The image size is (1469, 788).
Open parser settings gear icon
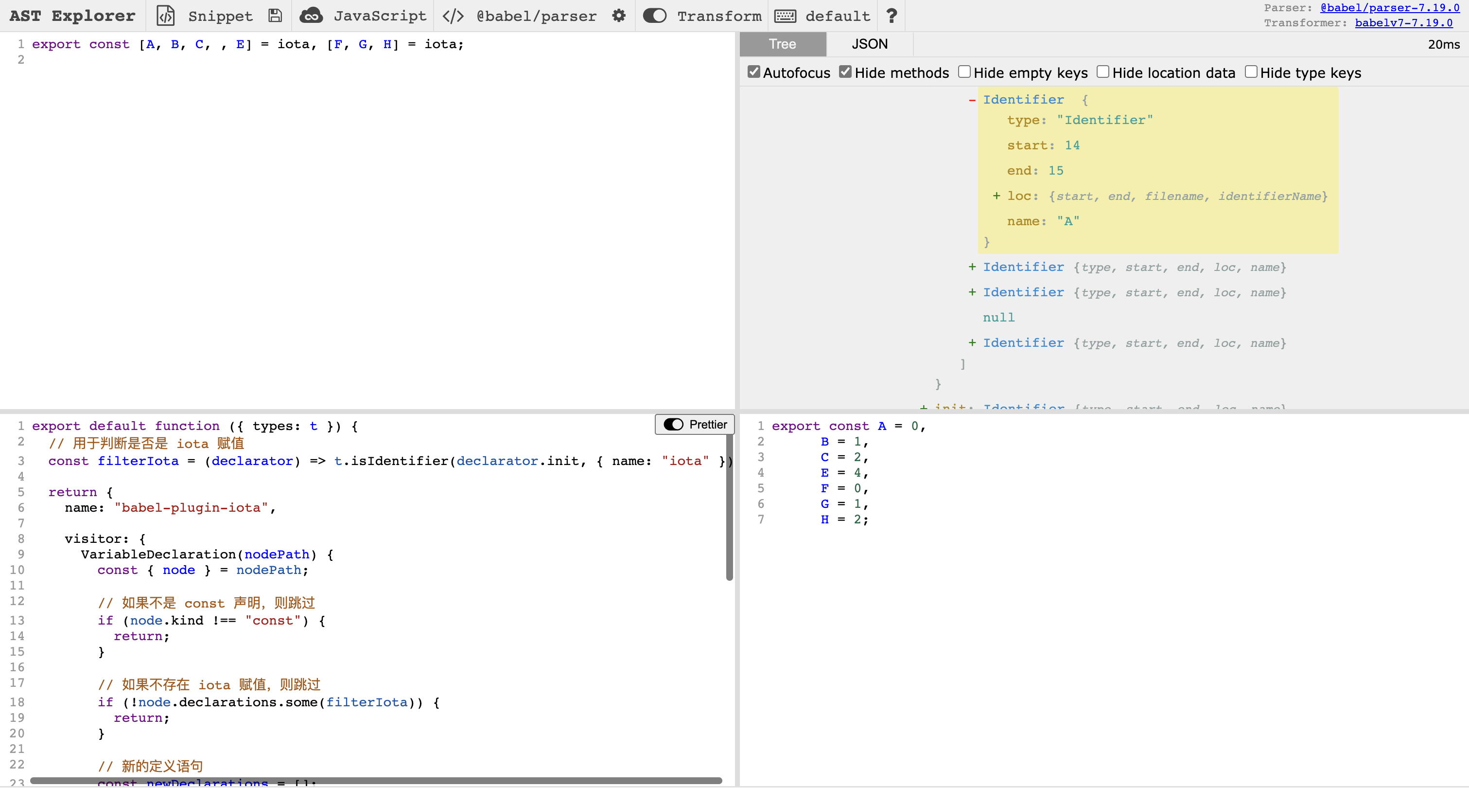619,16
